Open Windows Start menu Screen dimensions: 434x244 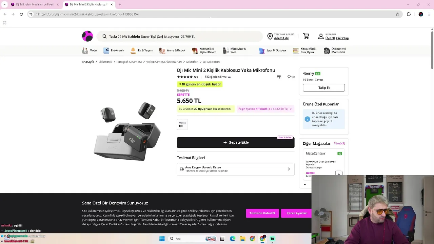[x=162, y=239]
